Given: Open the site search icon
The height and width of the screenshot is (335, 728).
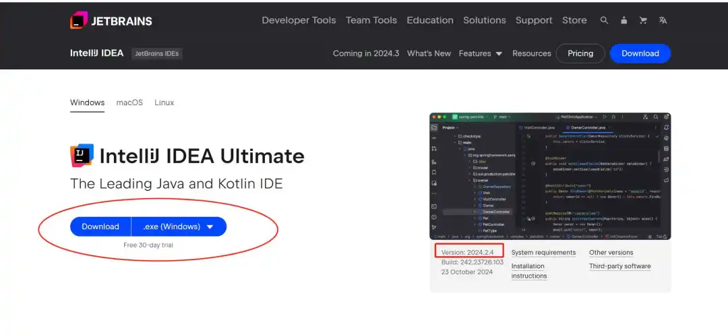Looking at the screenshot, I should (x=604, y=20).
